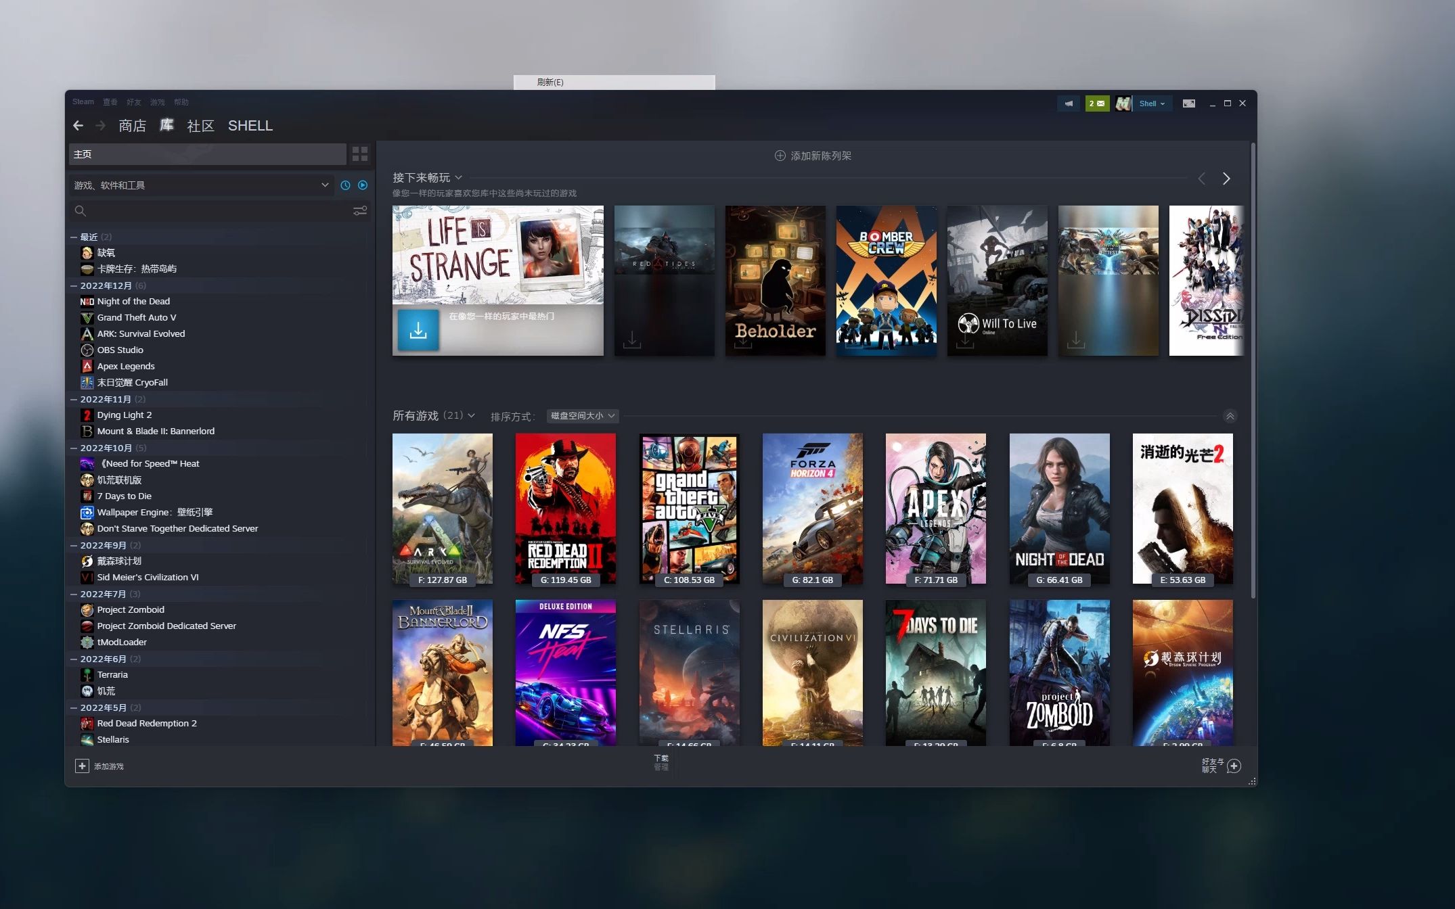Open the green inbox notifications button
This screenshot has width=1455, height=909.
1096,103
